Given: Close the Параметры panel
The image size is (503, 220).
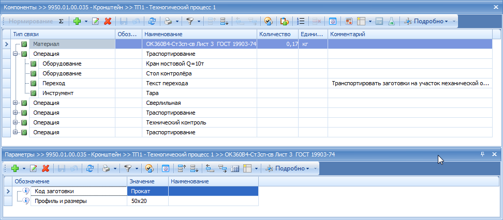Looking at the screenshot, I should [494, 154].
